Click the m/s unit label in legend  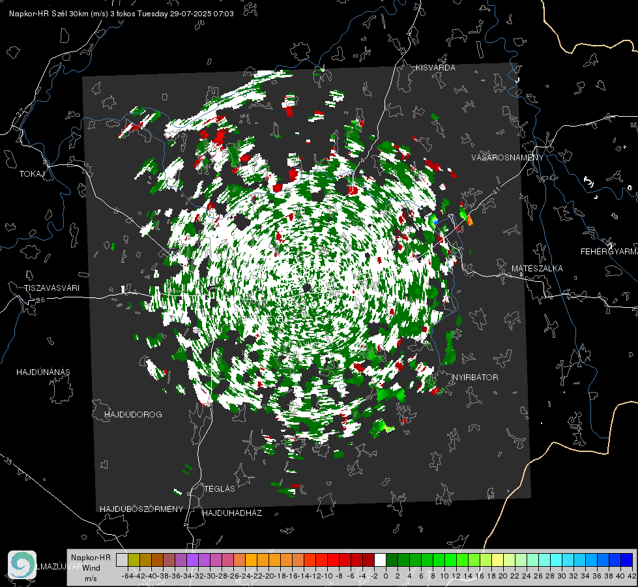[91, 578]
